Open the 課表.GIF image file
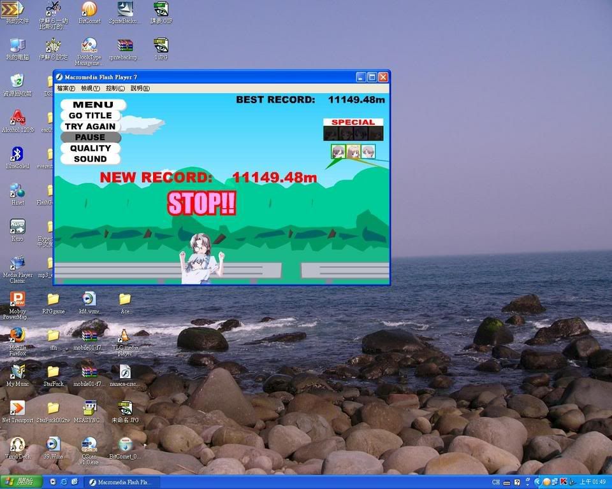 tap(161, 13)
